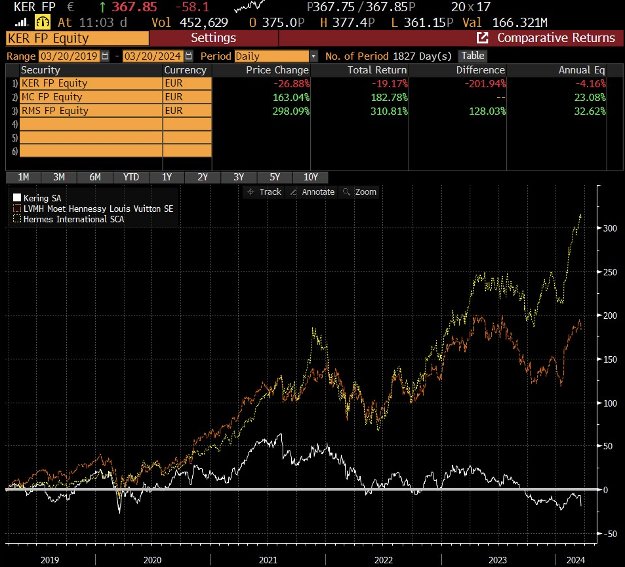Click the EUR currency cell for MC FP
This screenshot has width=625, height=567.
coord(187,97)
